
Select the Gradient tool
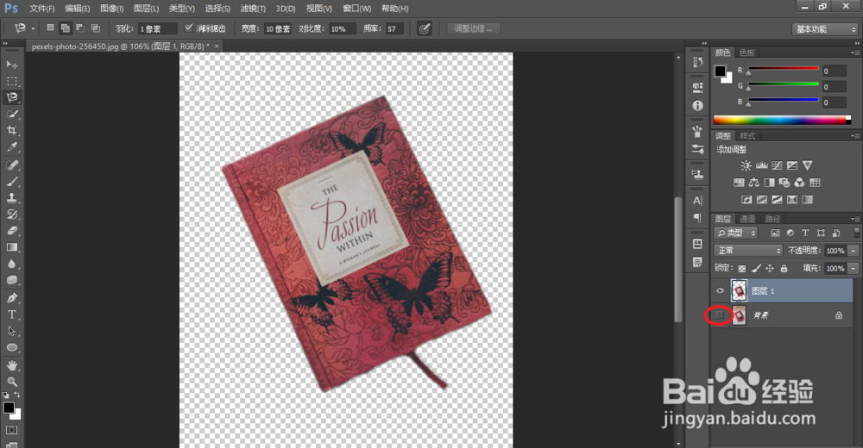click(x=11, y=247)
